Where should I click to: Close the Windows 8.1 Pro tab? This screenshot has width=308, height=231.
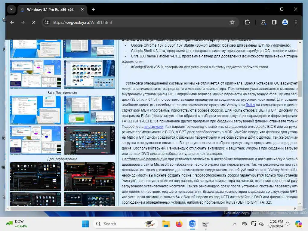82,9
